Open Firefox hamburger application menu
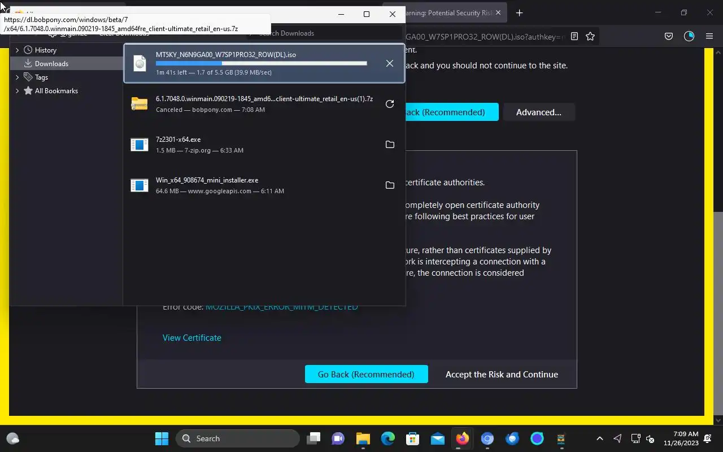 point(709,36)
